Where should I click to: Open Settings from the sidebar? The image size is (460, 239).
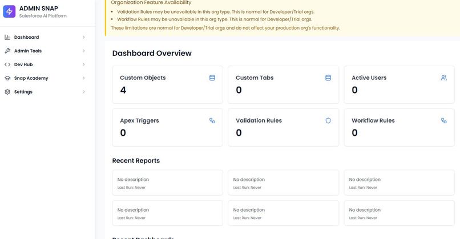pos(45,92)
